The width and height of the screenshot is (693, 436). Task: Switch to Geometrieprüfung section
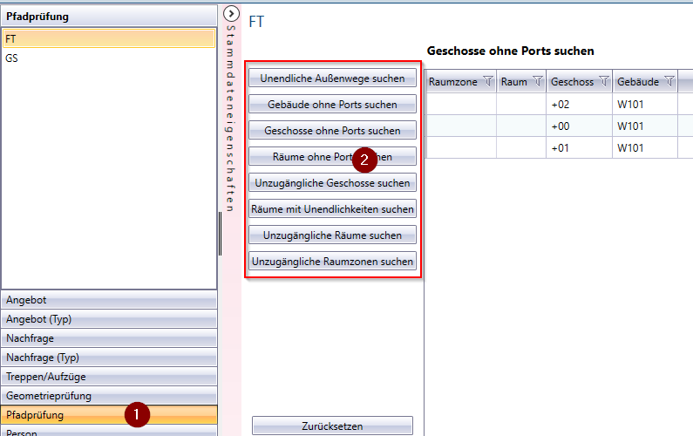coord(108,396)
